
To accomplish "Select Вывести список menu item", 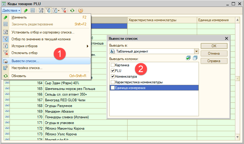I will point(25,61).
